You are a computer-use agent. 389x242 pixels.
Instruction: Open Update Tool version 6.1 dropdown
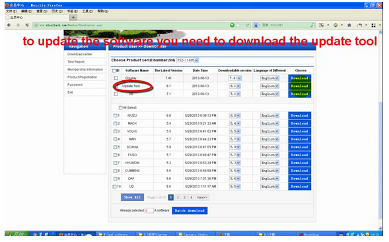pyautogui.click(x=234, y=86)
